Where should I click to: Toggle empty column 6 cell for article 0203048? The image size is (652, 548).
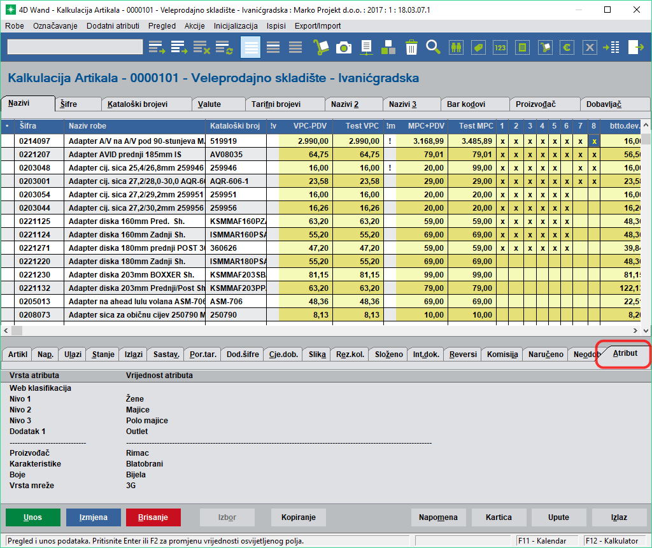[566, 168]
